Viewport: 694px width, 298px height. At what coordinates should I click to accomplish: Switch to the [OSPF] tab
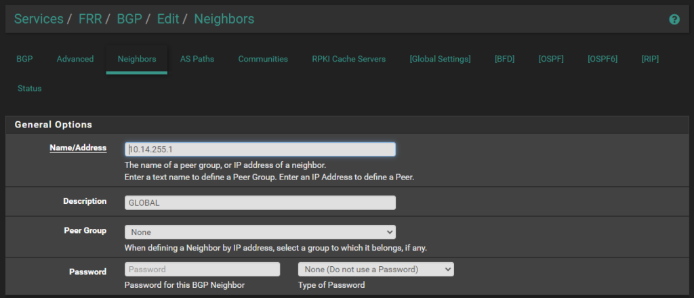click(x=551, y=59)
